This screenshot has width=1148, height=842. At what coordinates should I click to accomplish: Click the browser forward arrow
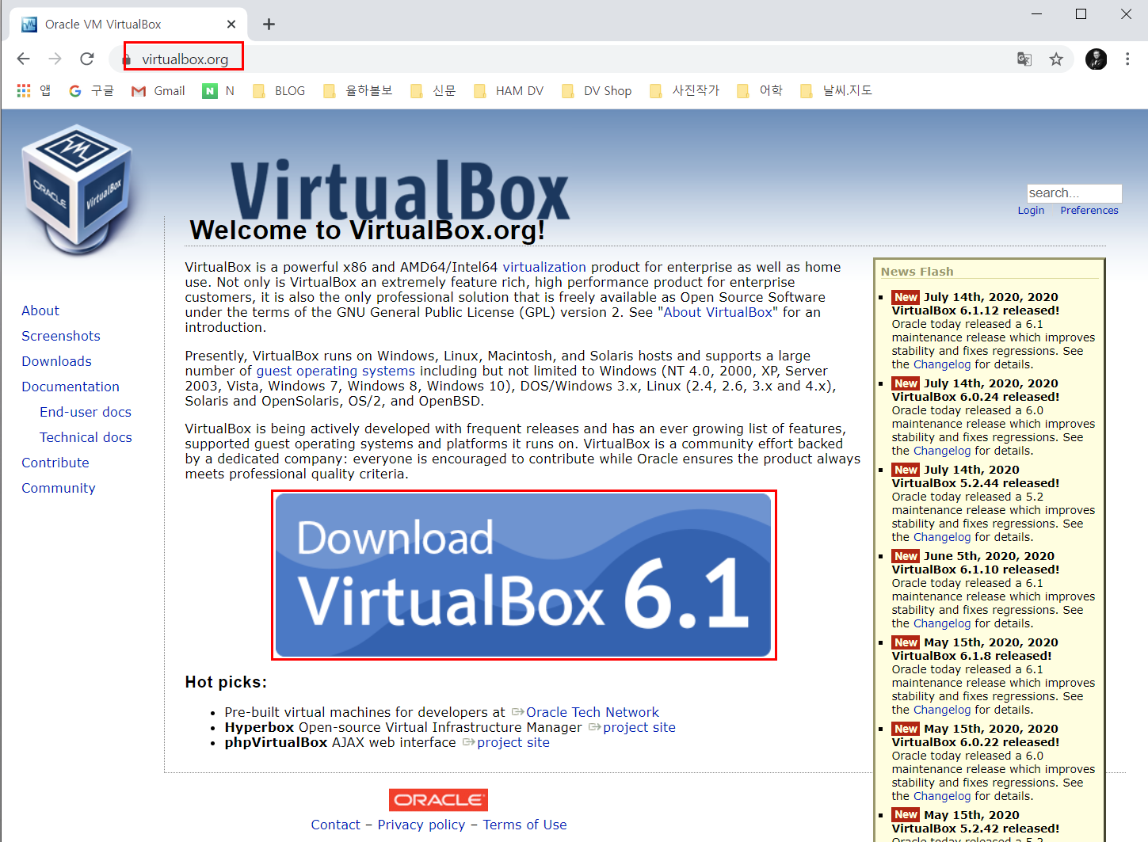click(x=55, y=59)
